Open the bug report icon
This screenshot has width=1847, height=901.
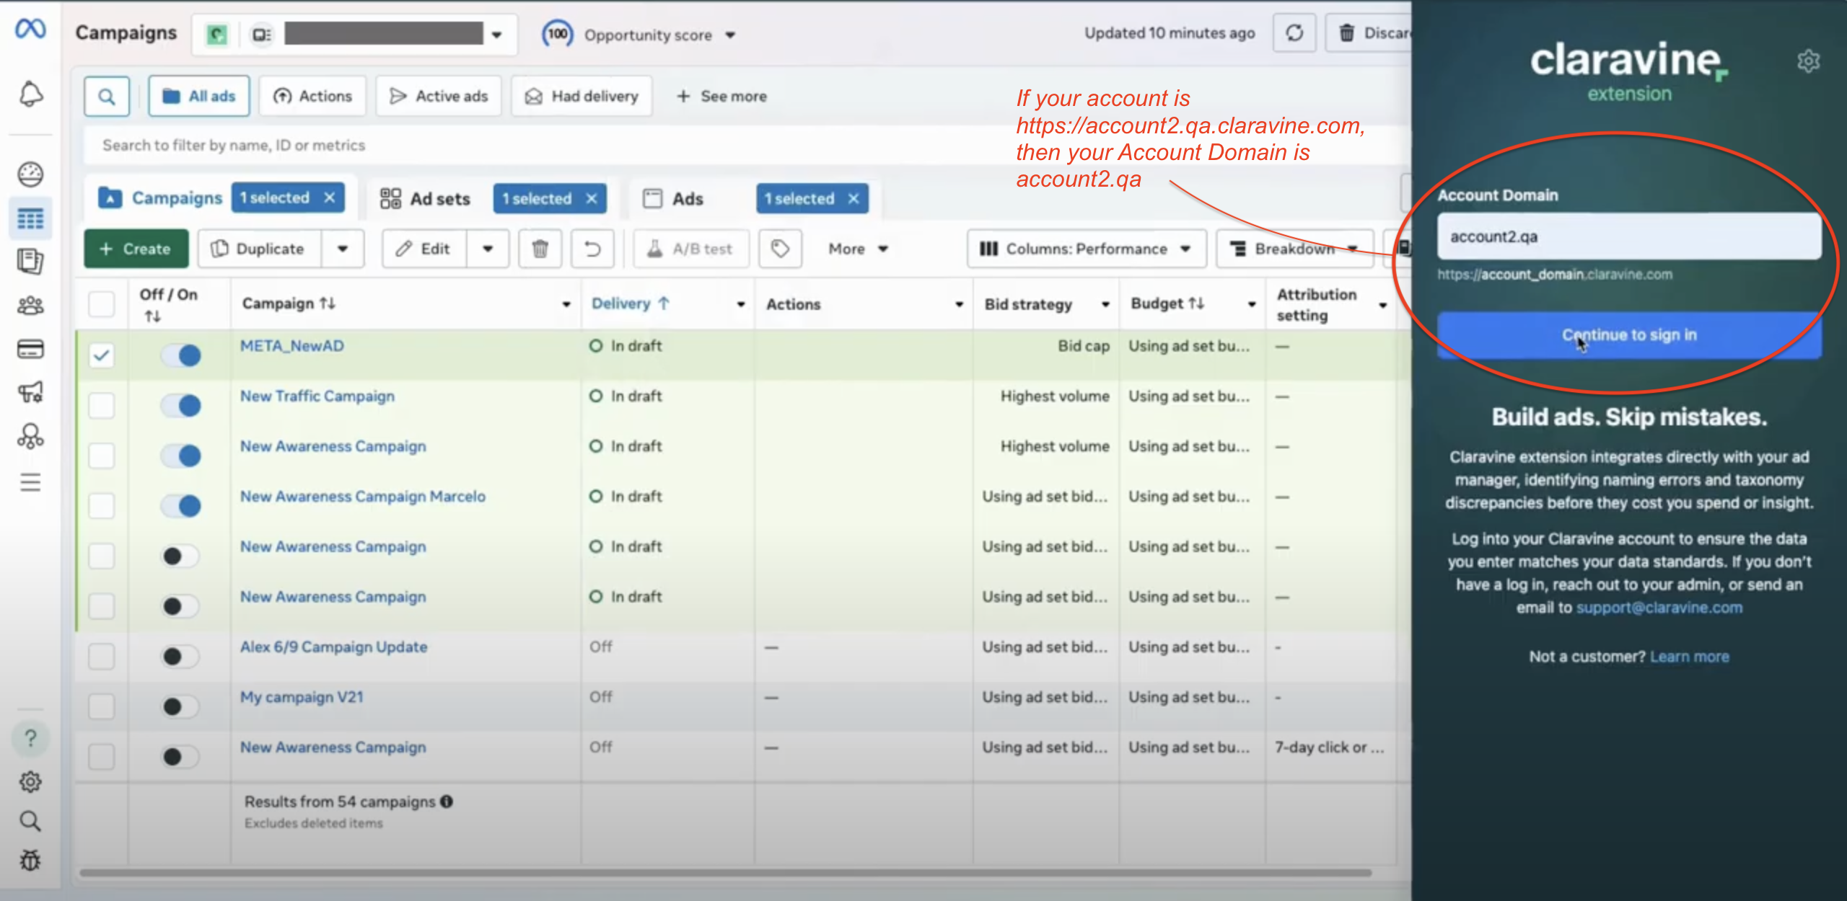[x=30, y=861]
